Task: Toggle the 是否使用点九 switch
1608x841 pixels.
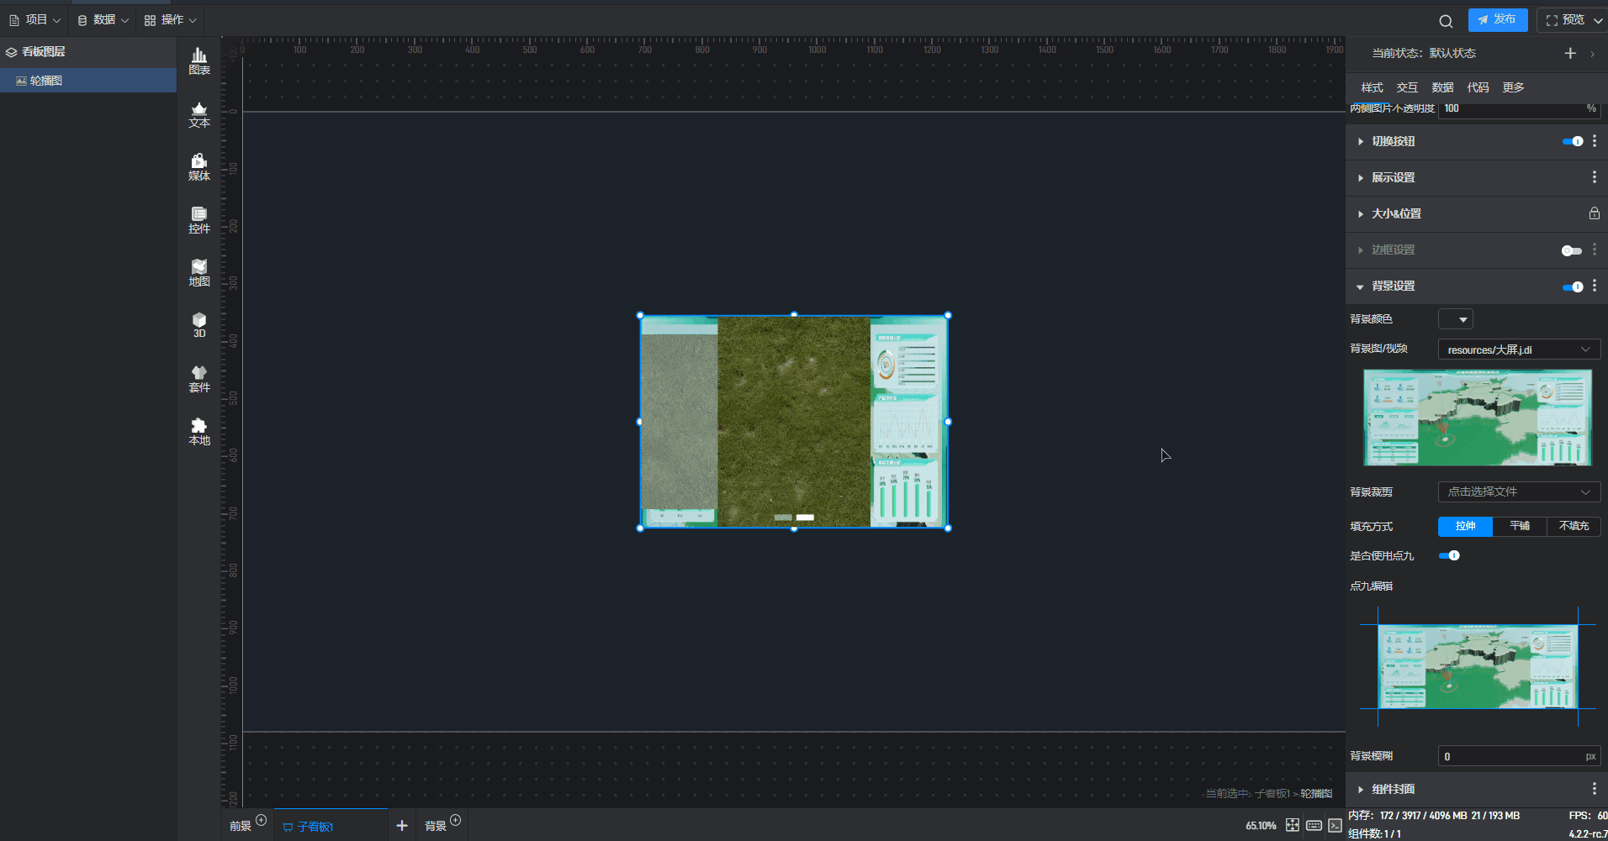Action: [1449, 555]
